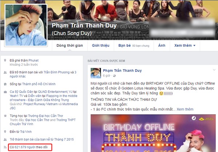Open the large profile picture
218x152 pixels.
tap(26, 25)
